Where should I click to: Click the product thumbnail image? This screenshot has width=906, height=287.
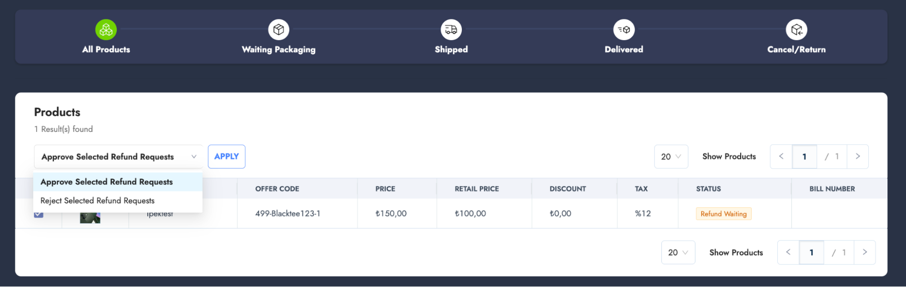point(90,218)
